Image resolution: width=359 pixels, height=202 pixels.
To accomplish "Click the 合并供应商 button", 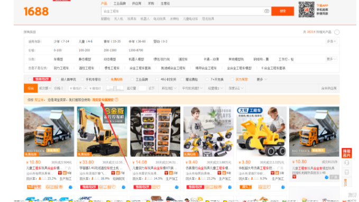I will click(329, 88).
